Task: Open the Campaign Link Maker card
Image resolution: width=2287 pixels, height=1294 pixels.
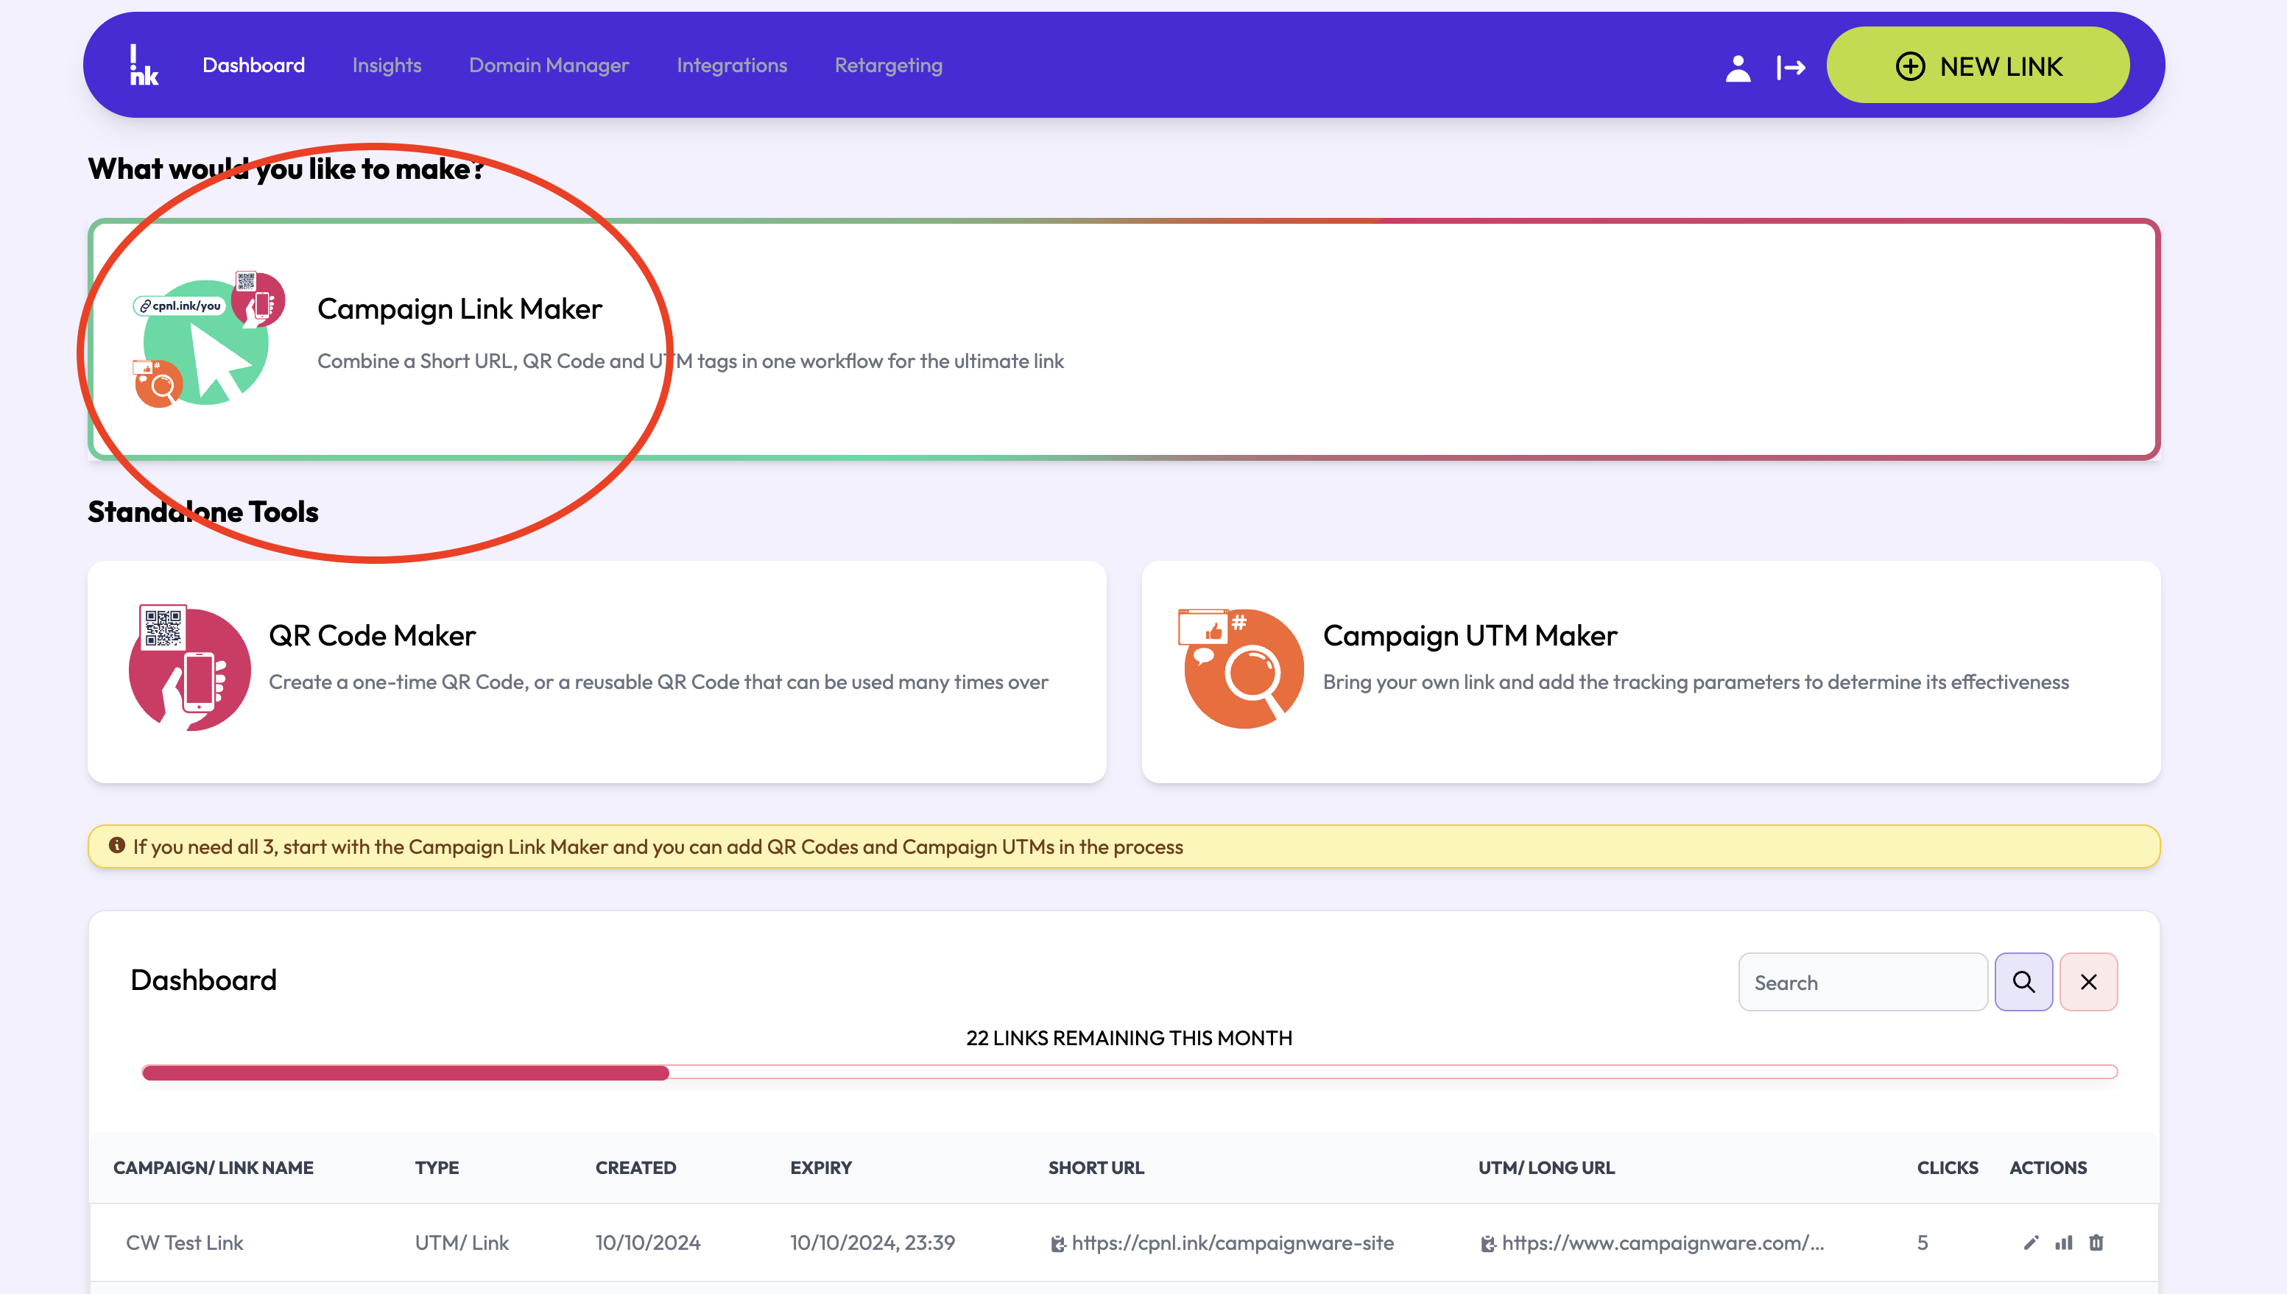Action: 1124,339
